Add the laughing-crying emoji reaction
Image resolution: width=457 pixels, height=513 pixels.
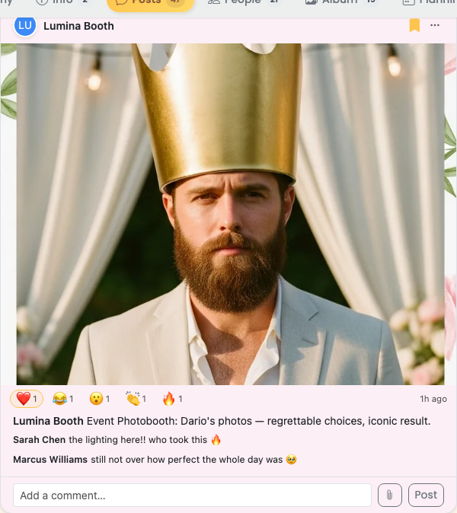pyautogui.click(x=63, y=399)
